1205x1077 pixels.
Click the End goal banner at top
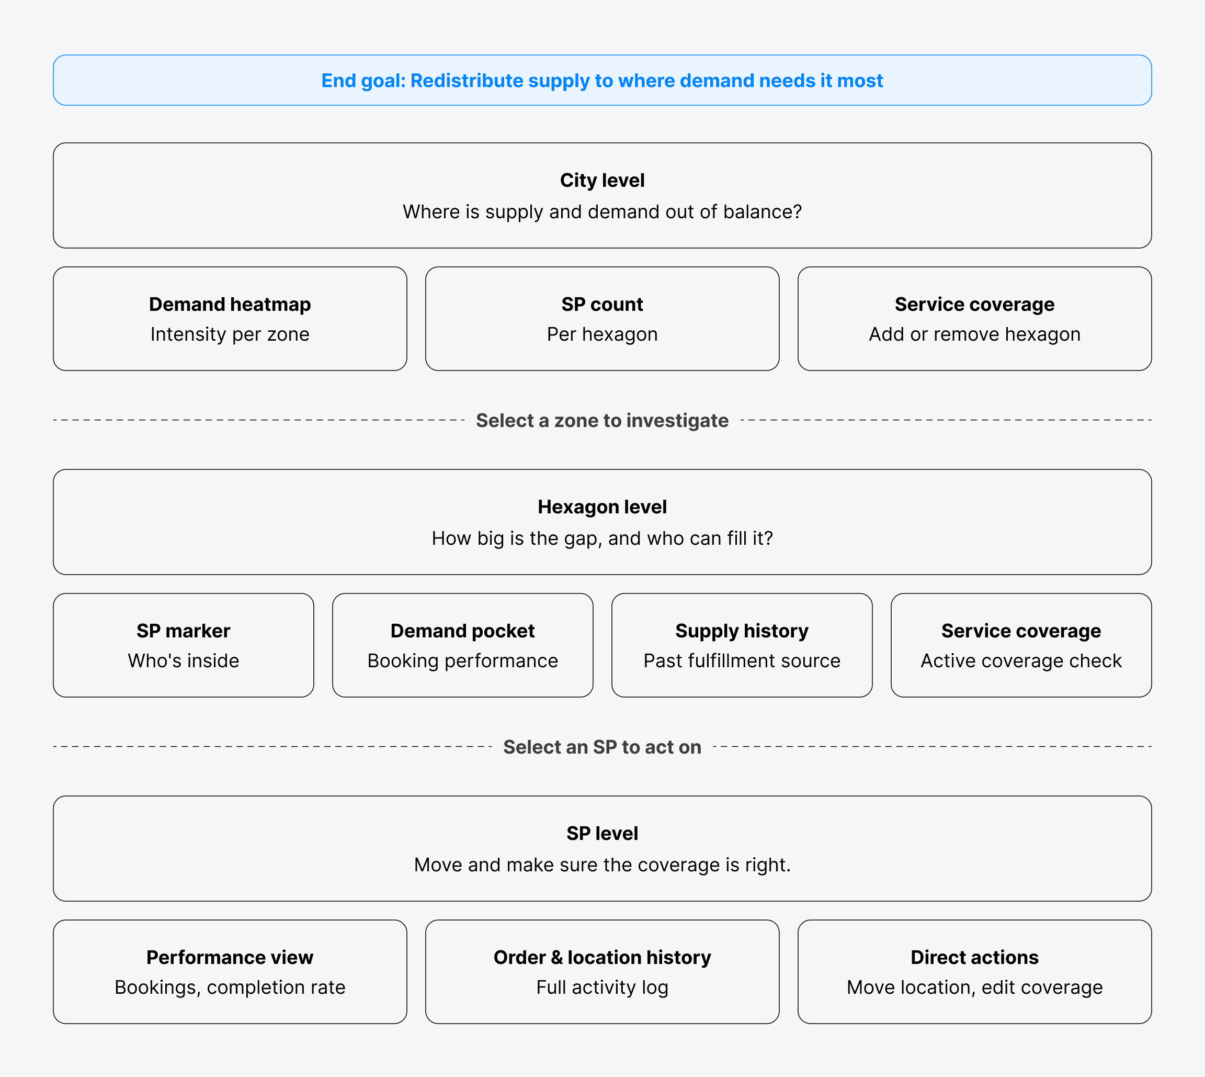click(x=602, y=81)
